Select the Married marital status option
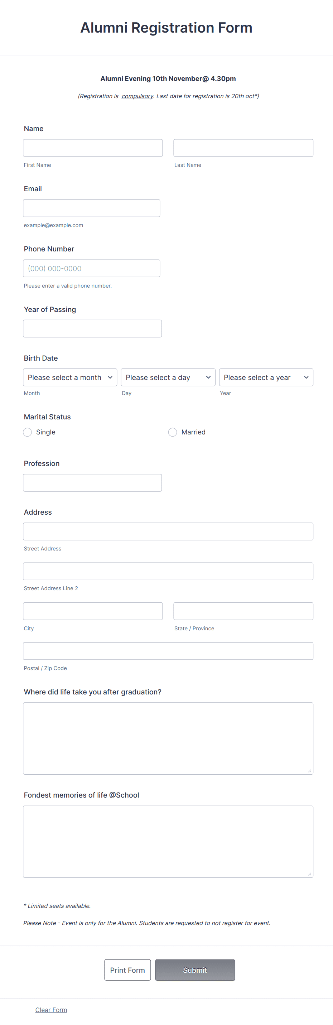 pos(173,432)
